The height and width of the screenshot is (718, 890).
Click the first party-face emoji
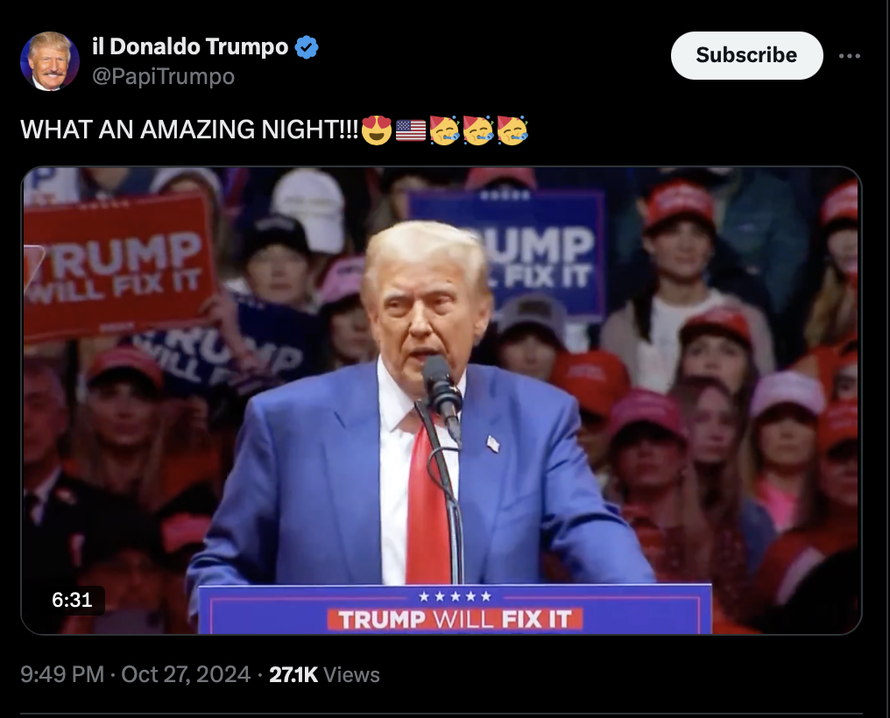click(x=444, y=130)
